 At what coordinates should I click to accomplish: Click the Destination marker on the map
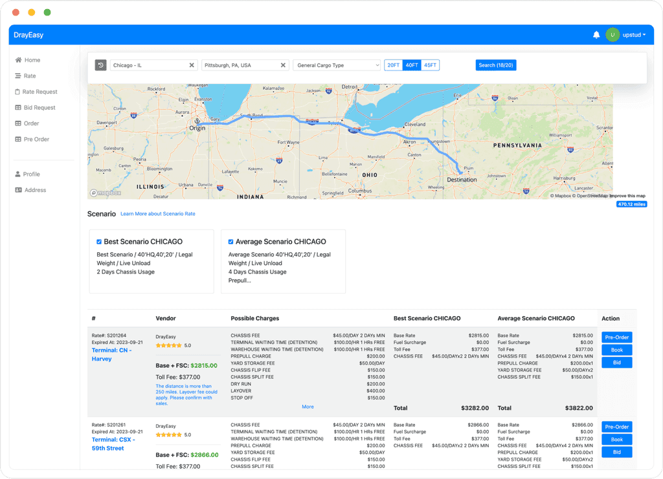coord(460,173)
